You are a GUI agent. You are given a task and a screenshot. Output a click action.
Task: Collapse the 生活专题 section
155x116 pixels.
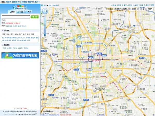click(x=3, y=31)
